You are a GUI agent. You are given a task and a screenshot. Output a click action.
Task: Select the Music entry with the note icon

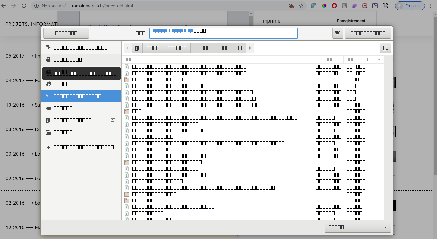(65, 84)
